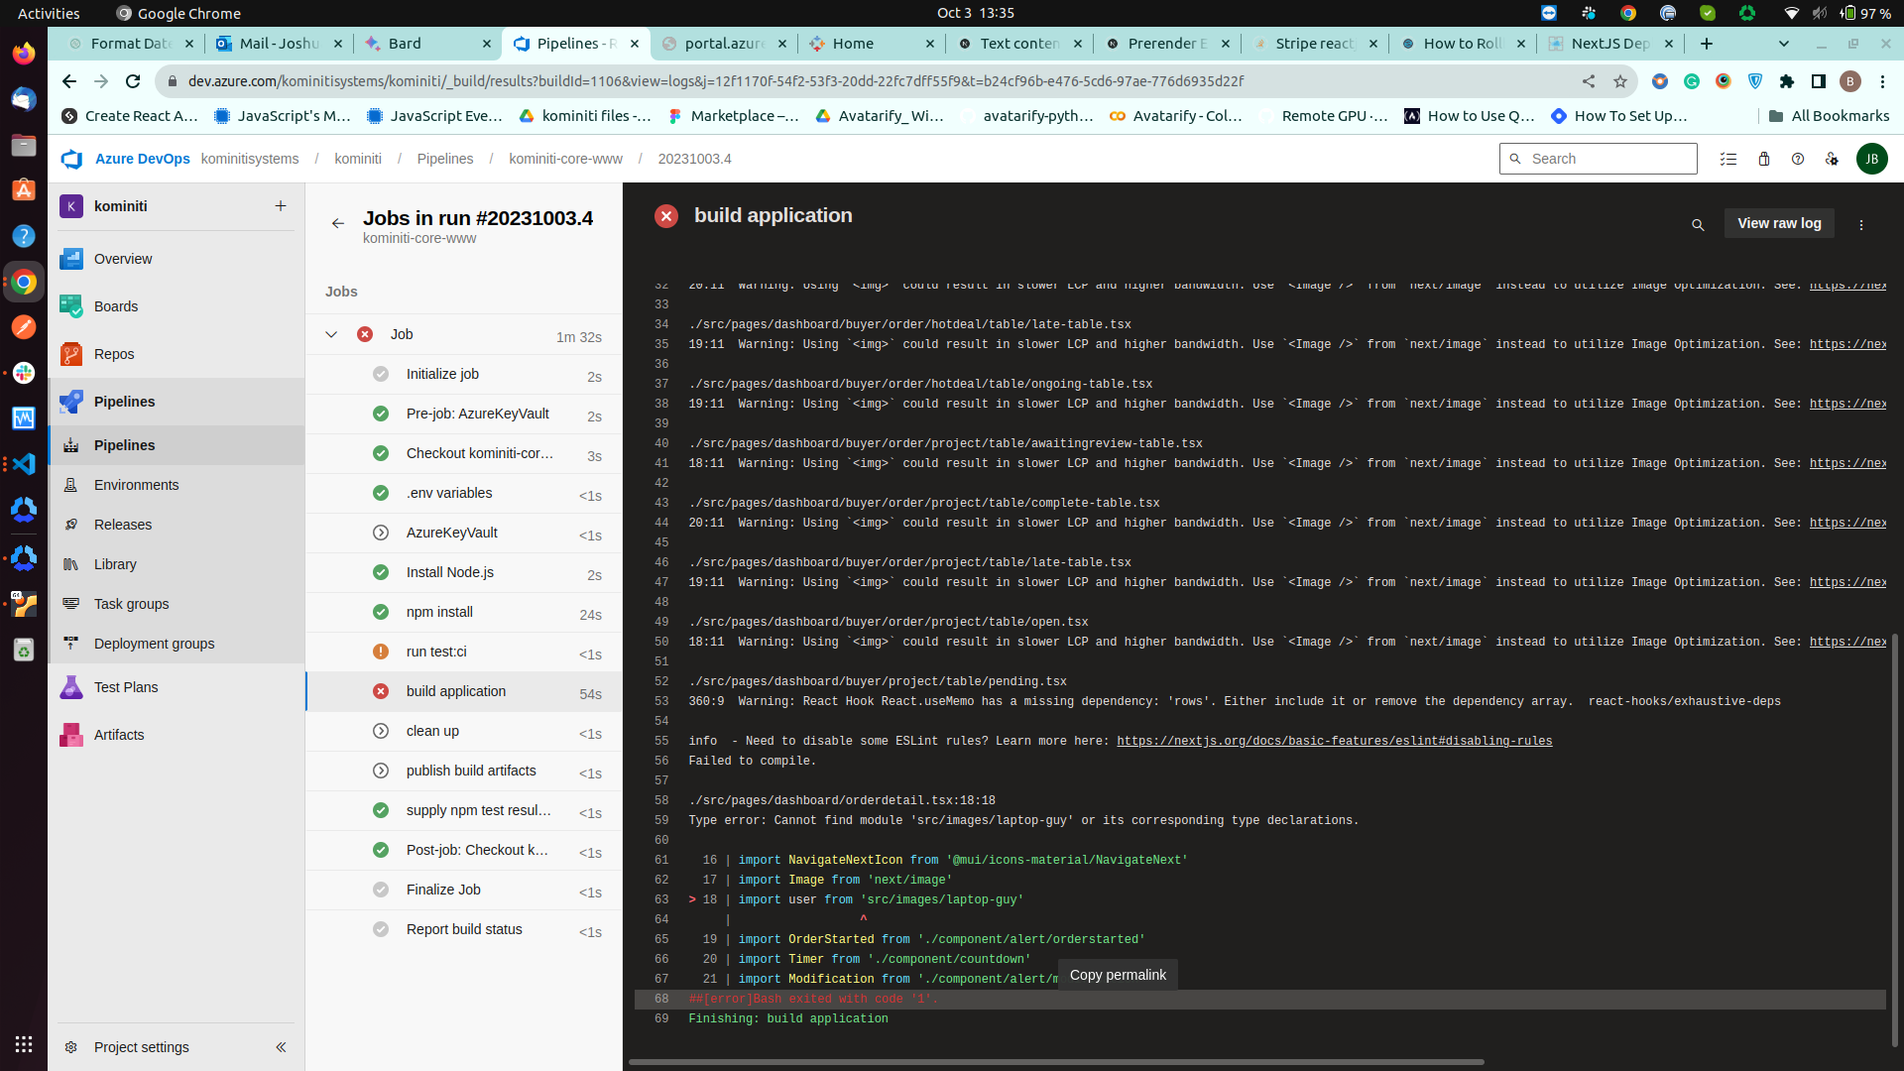Click the back arrow beside Jobs in run

[x=338, y=223]
